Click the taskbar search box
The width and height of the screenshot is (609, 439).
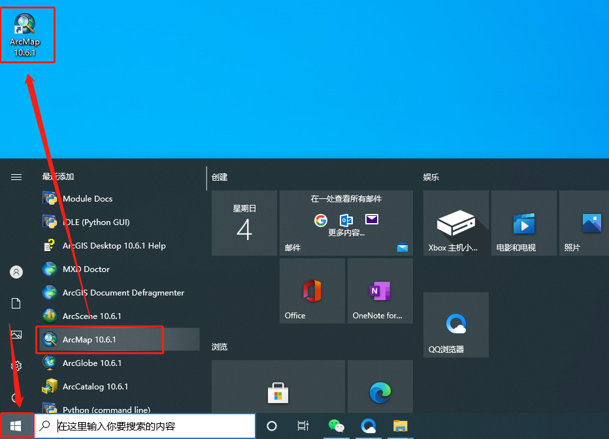pos(145,426)
